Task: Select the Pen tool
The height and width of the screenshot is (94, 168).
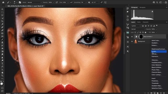Action: click(x=2, y=67)
